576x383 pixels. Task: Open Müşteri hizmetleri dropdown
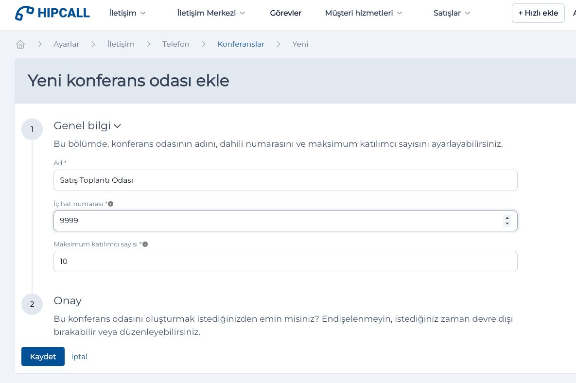click(363, 13)
